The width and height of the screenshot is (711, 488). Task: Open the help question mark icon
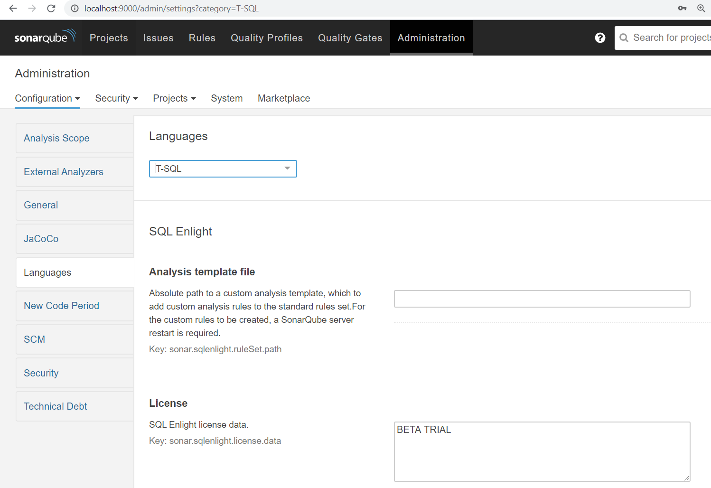tap(600, 38)
